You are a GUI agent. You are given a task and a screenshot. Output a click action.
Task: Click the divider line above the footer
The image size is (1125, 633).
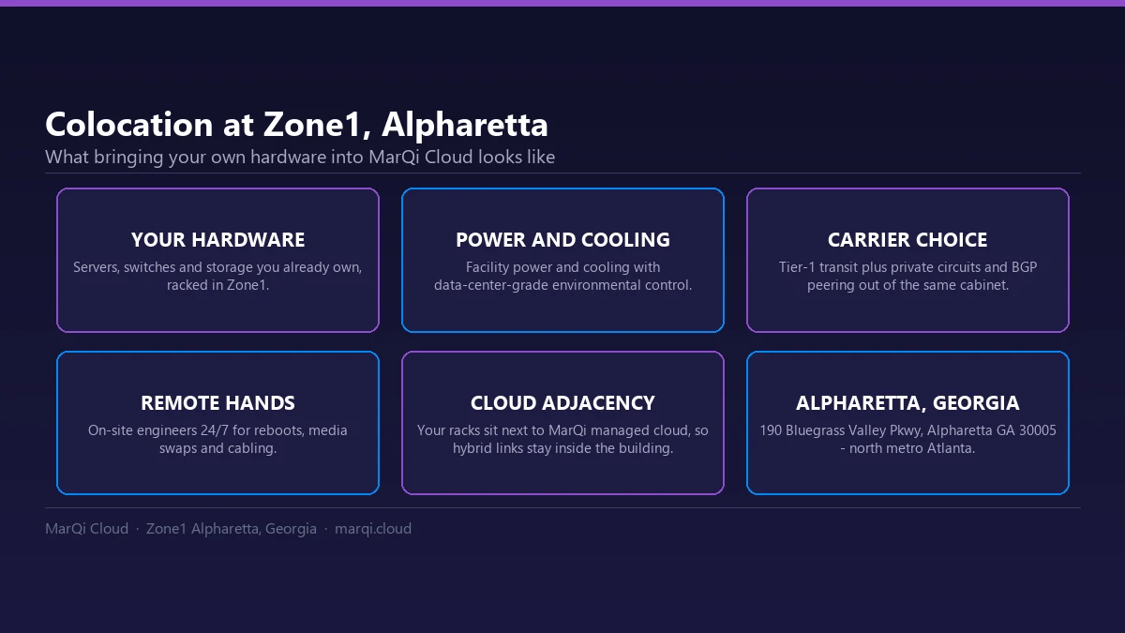click(x=562, y=508)
